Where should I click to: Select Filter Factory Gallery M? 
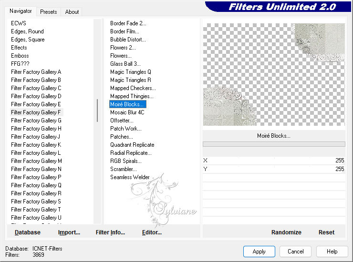point(36,161)
